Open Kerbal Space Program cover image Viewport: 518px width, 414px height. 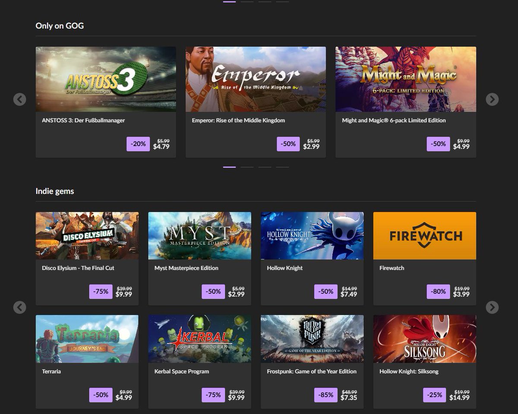pos(199,339)
